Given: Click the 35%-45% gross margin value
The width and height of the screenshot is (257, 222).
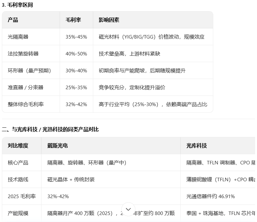Looking at the screenshot, I should coord(76,37).
